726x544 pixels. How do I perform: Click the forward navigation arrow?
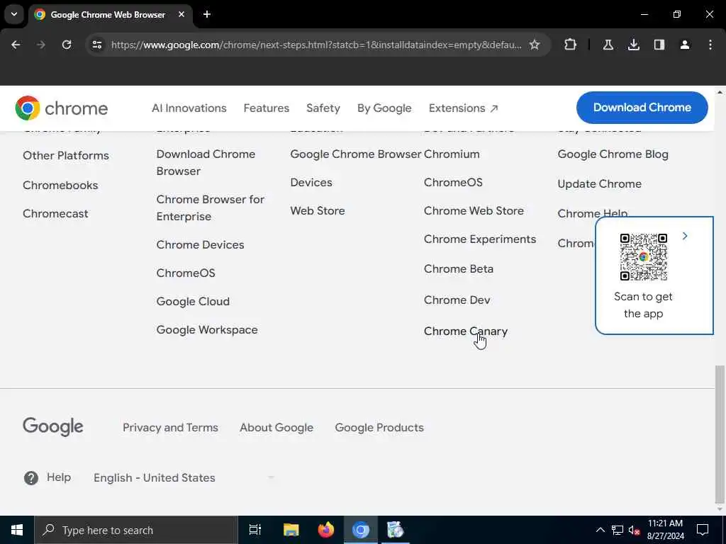(40, 45)
